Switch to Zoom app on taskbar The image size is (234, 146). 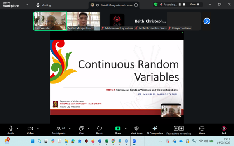134,141
